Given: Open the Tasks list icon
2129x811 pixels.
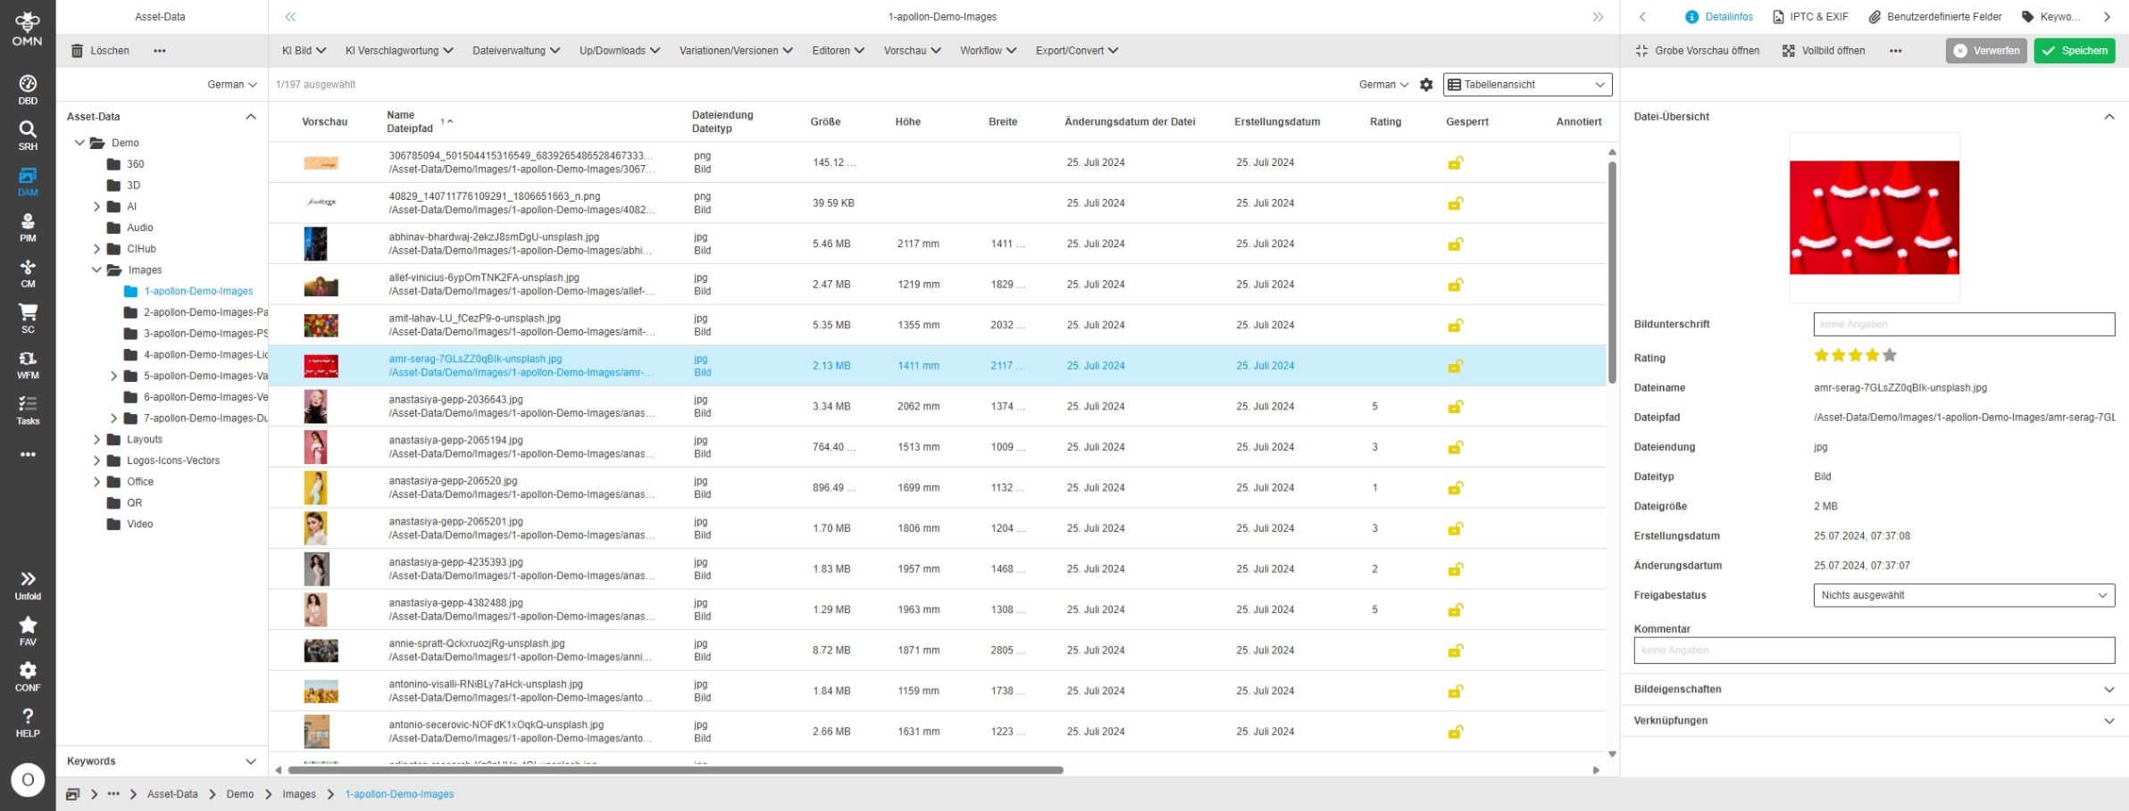Looking at the screenshot, I should 28,410.
